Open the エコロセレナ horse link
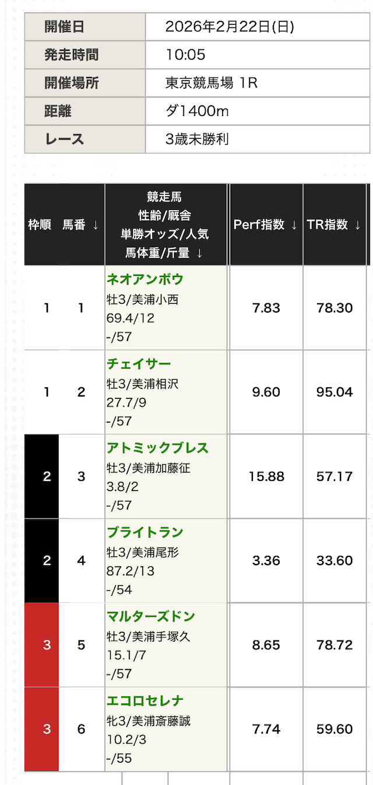373x785 pixels. tap(145, 701)
